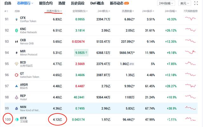
Task: Click REP circulating supply 1100万
Action: click(x=130, y=97)
